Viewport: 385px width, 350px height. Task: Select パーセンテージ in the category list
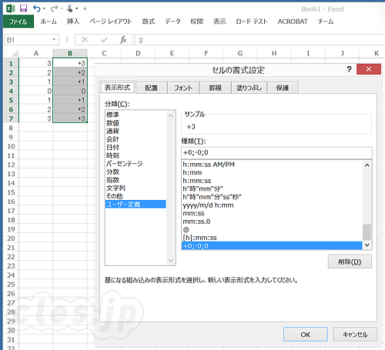[136, 164]
